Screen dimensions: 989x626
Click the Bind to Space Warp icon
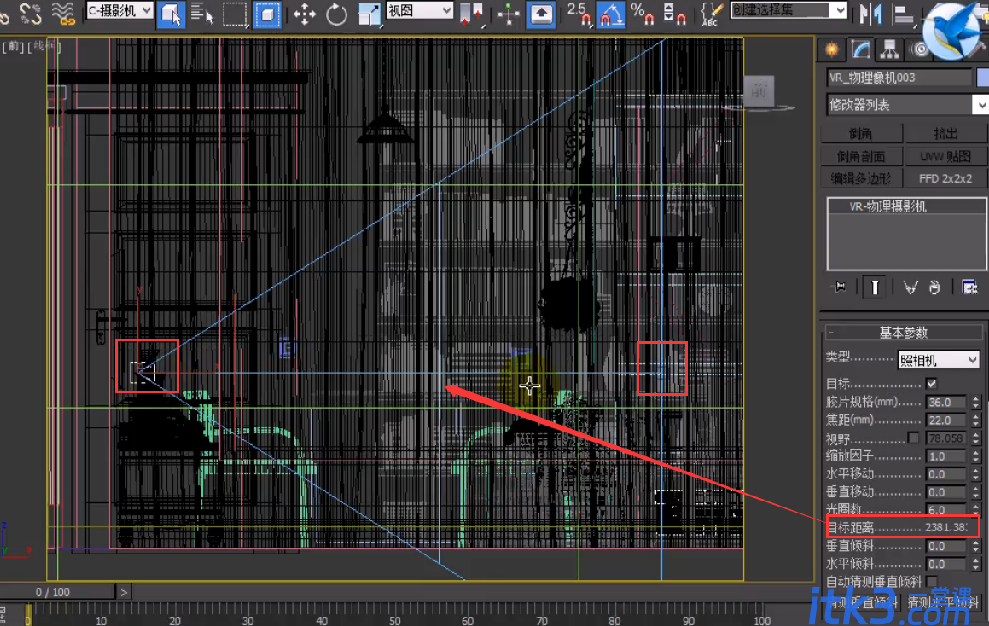(x=63, y=14)
